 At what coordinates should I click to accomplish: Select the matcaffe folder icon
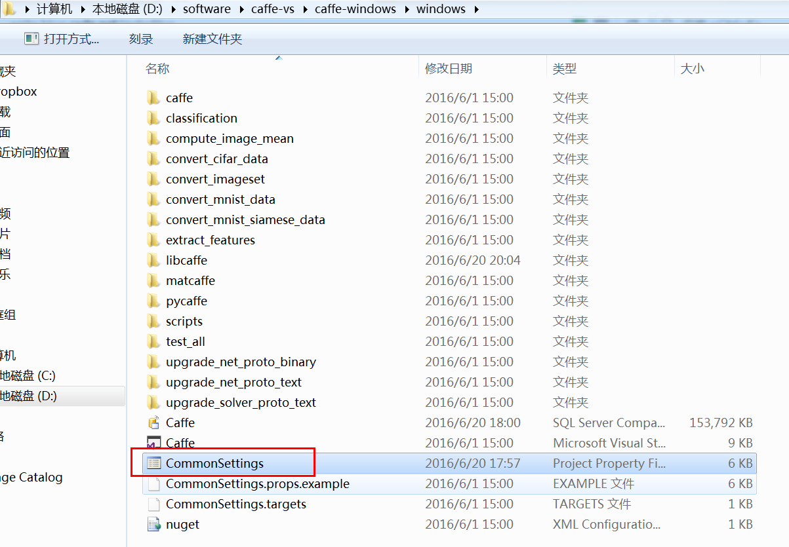click(x=153, y=280)
